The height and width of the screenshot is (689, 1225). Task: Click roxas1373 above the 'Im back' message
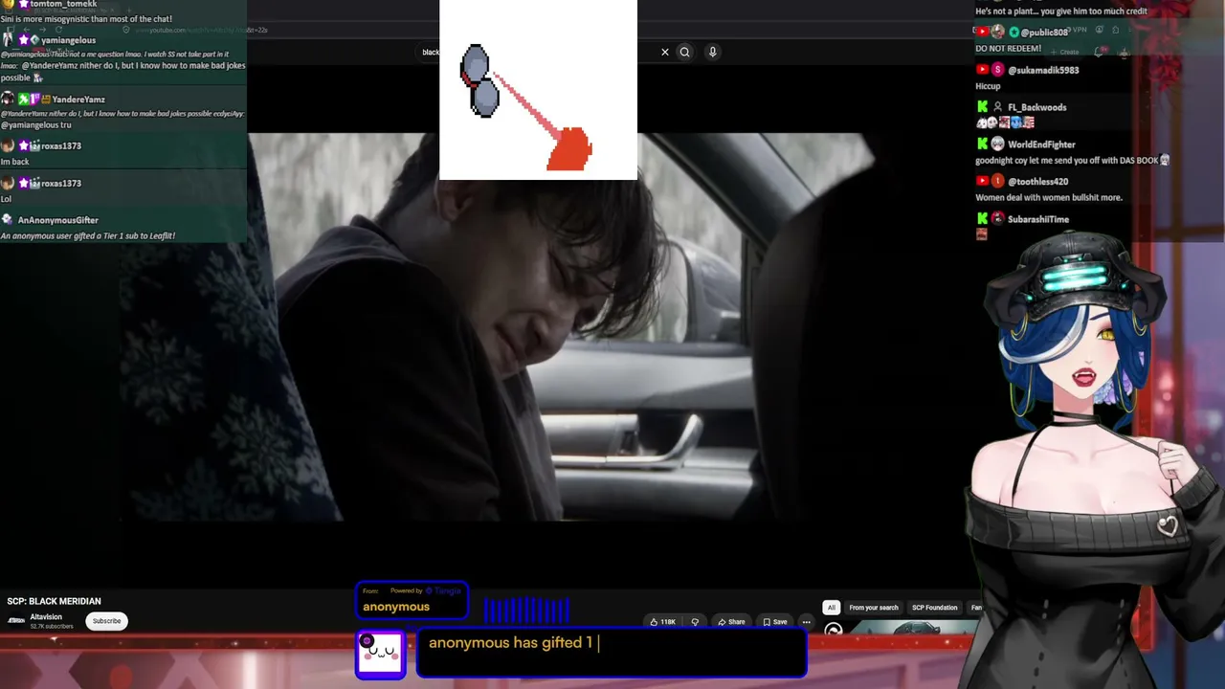pyautogui.click(x=61, y=145)
